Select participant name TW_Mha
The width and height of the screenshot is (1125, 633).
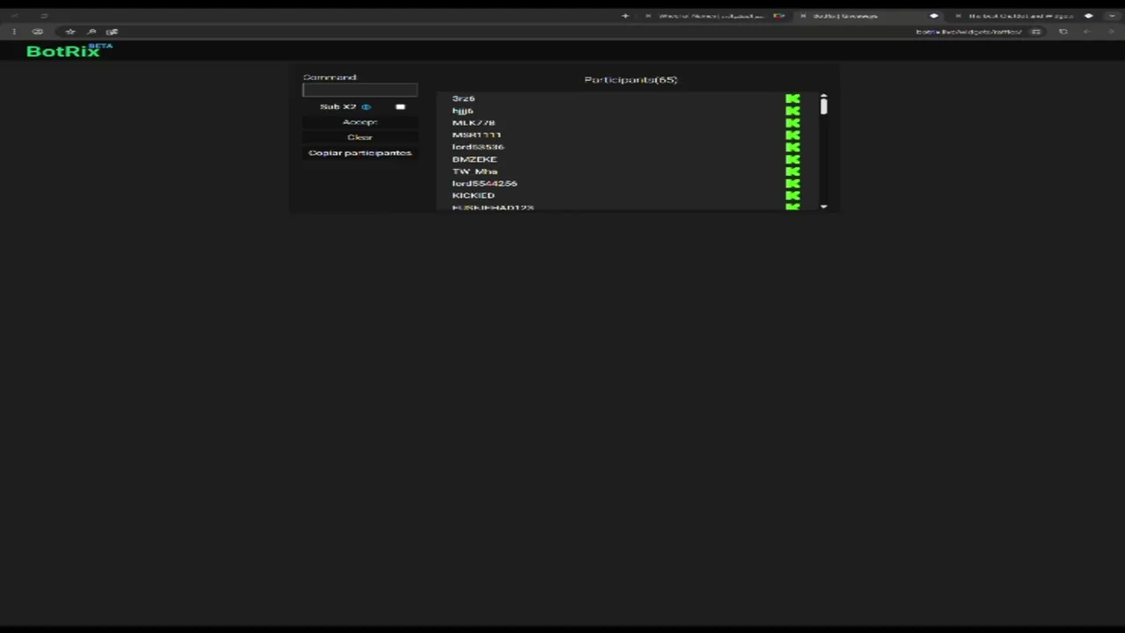click(x=475, y=171)
